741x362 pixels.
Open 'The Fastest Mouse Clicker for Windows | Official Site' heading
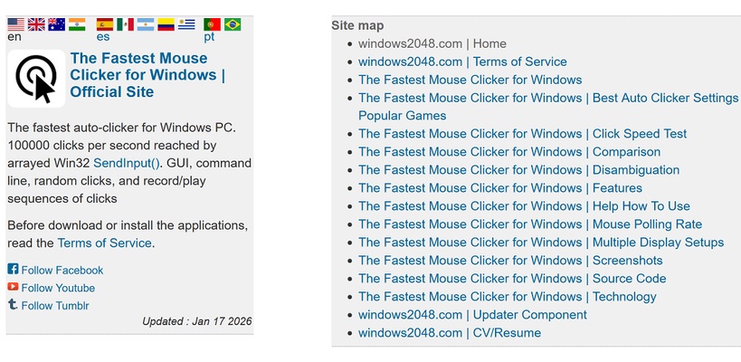click(147, 75)
